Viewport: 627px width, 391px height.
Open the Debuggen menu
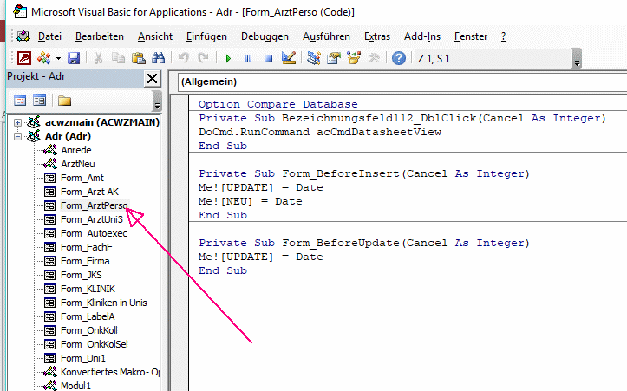(x=265, y=36)
